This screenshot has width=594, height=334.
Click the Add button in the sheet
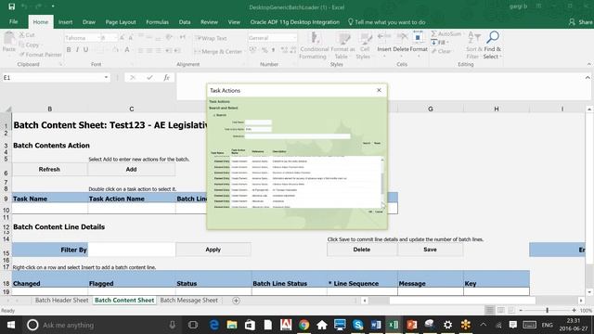[131, 169]
